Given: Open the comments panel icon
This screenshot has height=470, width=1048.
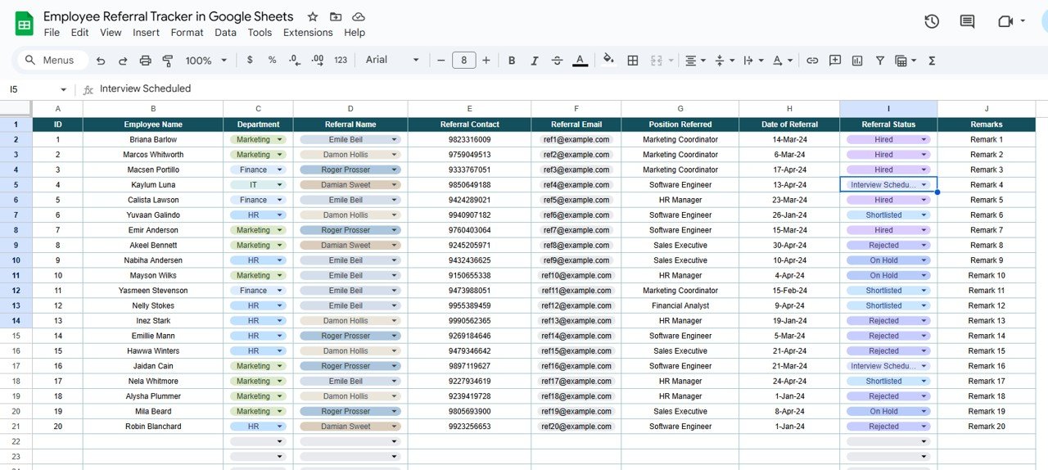Looking at the screenshot, I should click(x=967, y=22).
